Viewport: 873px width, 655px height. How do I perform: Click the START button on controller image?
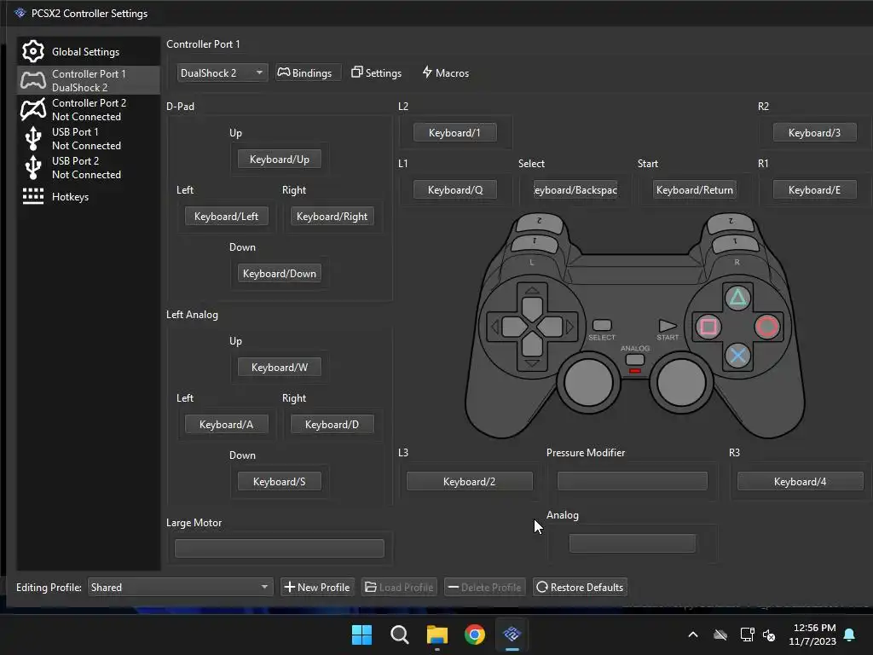(668, 325)
